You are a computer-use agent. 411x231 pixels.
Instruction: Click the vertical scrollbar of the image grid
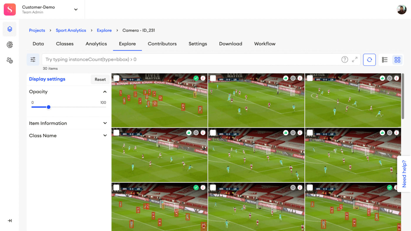click(x=403, y=96)
